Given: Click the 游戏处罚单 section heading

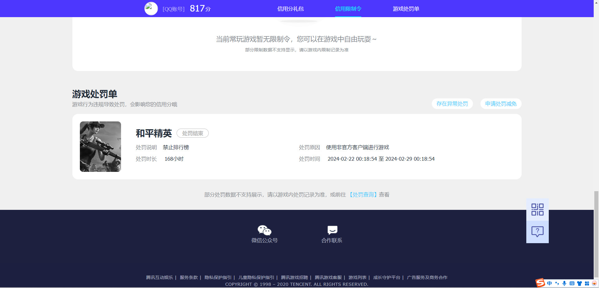Looking at the screenshot, I should pyautogui.click(x=95, y=94).
